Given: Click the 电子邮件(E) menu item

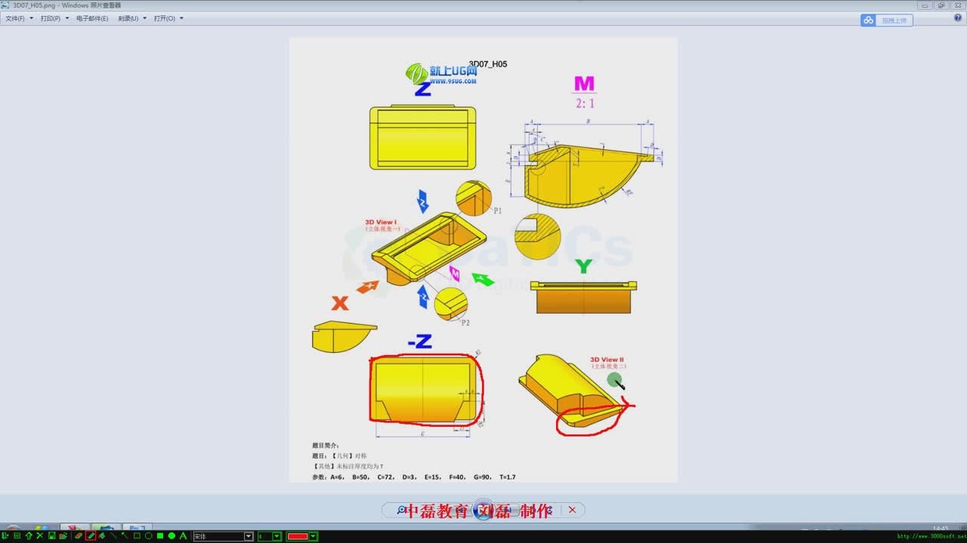Looking at the screenshot, I should pos(92,18).
